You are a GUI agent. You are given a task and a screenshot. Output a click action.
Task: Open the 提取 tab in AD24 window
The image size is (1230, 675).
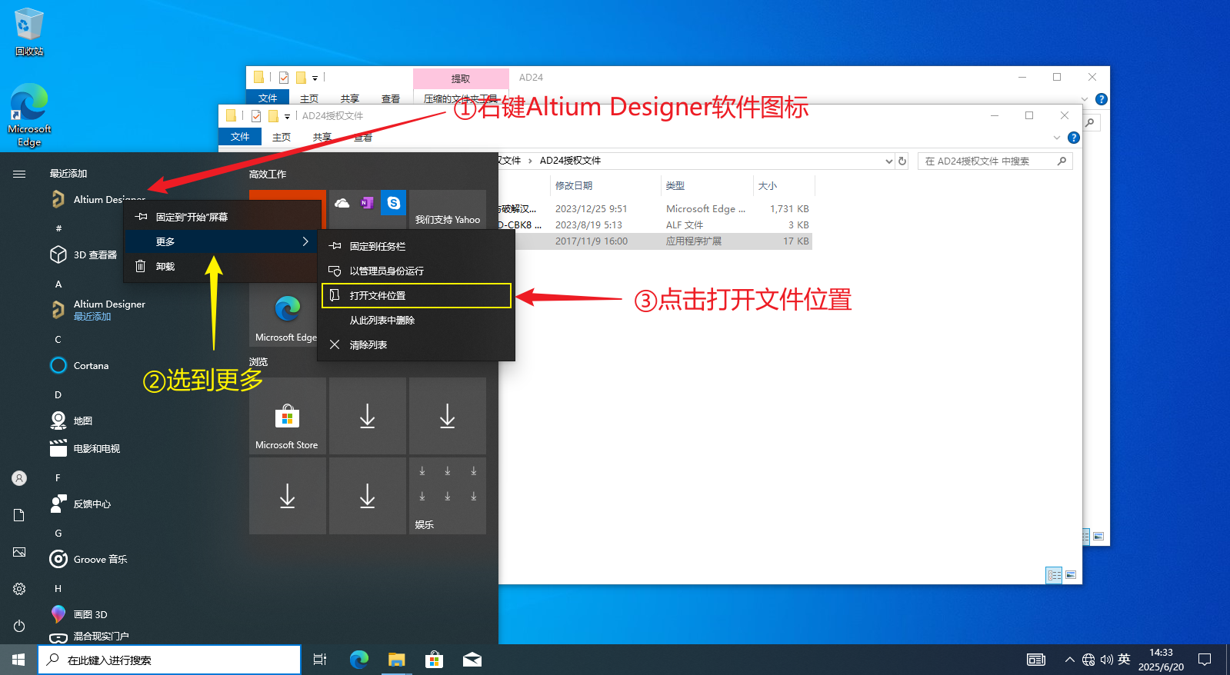pyautogui.click(x=461, y=78)
